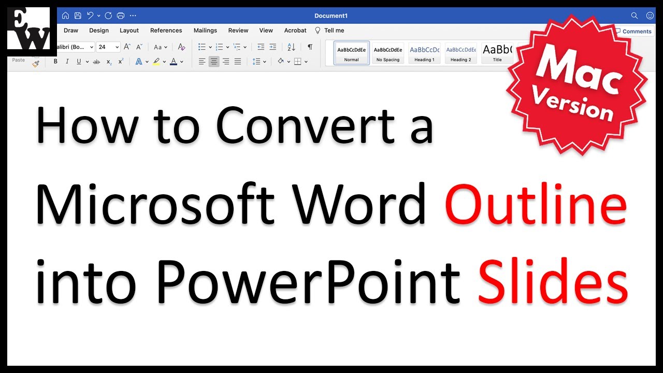Search the document with the magnifier icon
The width and height of the screenshot is (663, 373).
635,16
